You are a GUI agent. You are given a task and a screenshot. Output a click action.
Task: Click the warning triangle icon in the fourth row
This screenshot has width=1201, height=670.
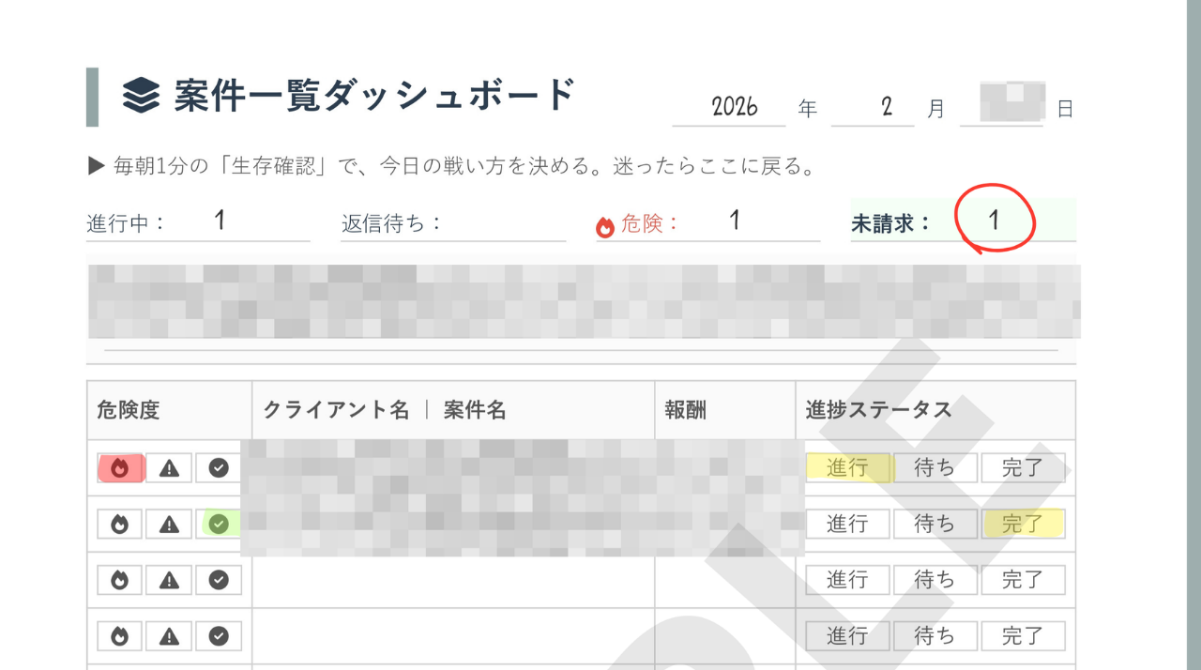click(169, 635)
